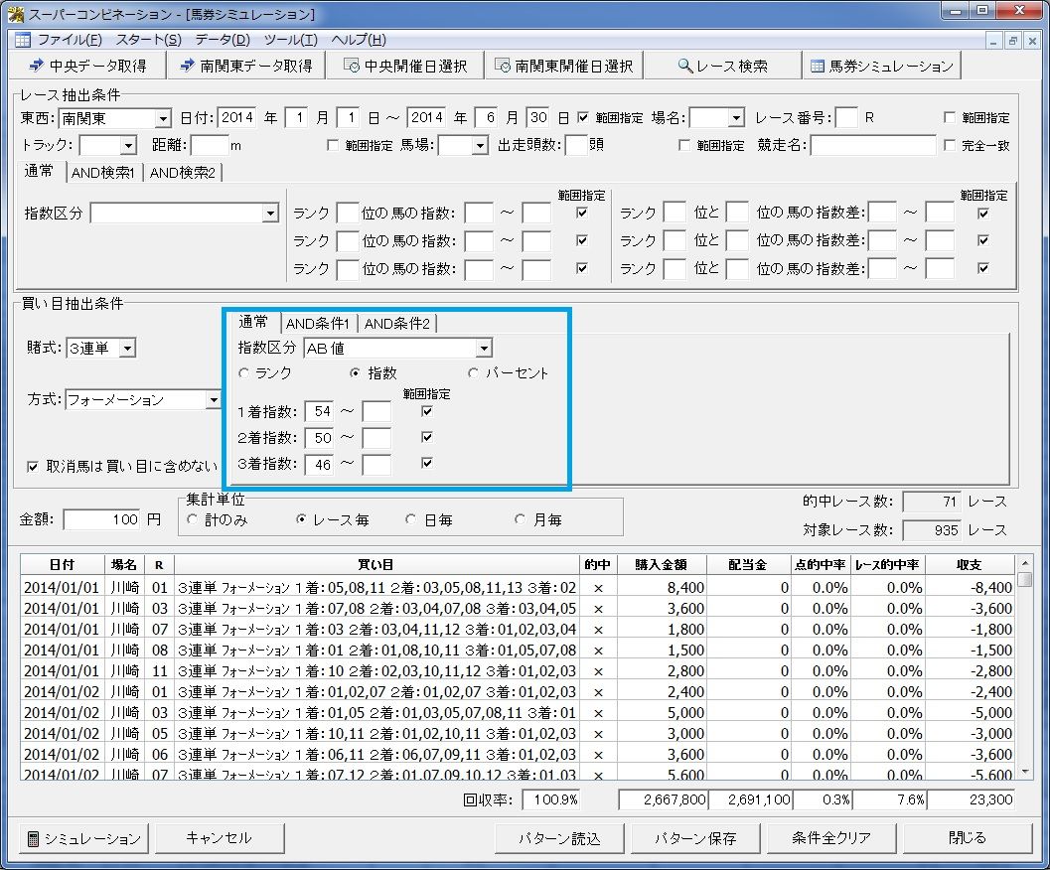1050x870 pixels.
Task: Switch to the AND条件2 tab
Action: coord(397,324)
